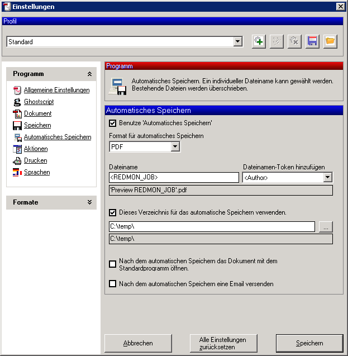Image resolution: width=348 pixels, height=356 pixels.
Task: Click the save profile floppy disk icon
Action: click(x=312, y=41)
